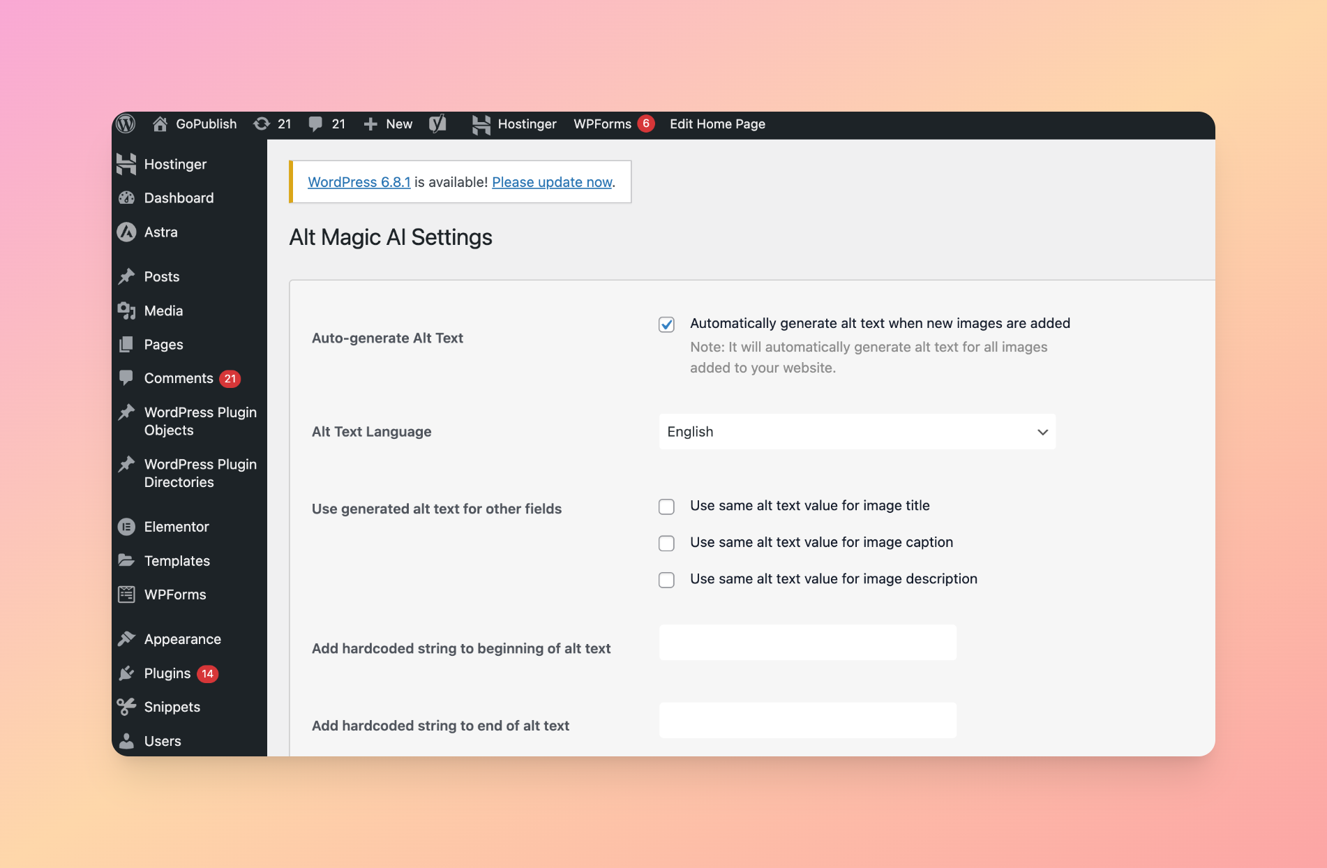This screenshot has height=868, width=1327.
Task: Click the Posts pushpin icon
Action: click(x=126, y=277)
